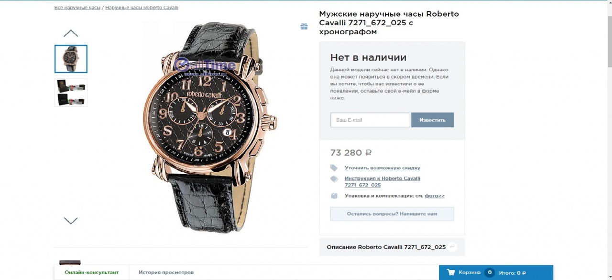
Task: Click the cart item counter badge
Action: pyautogui.click(x=490, y=272)
